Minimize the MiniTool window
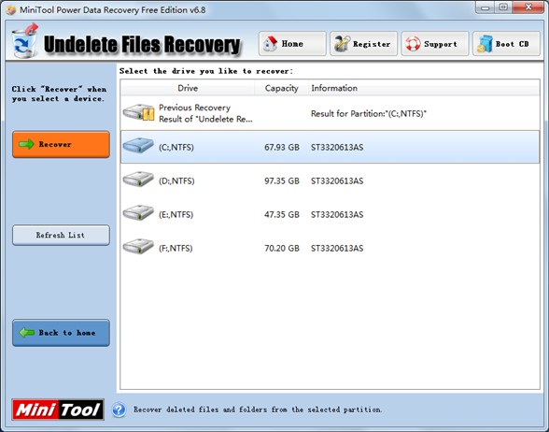This screenshot has width=549, height=432. [x=485, y=7]
